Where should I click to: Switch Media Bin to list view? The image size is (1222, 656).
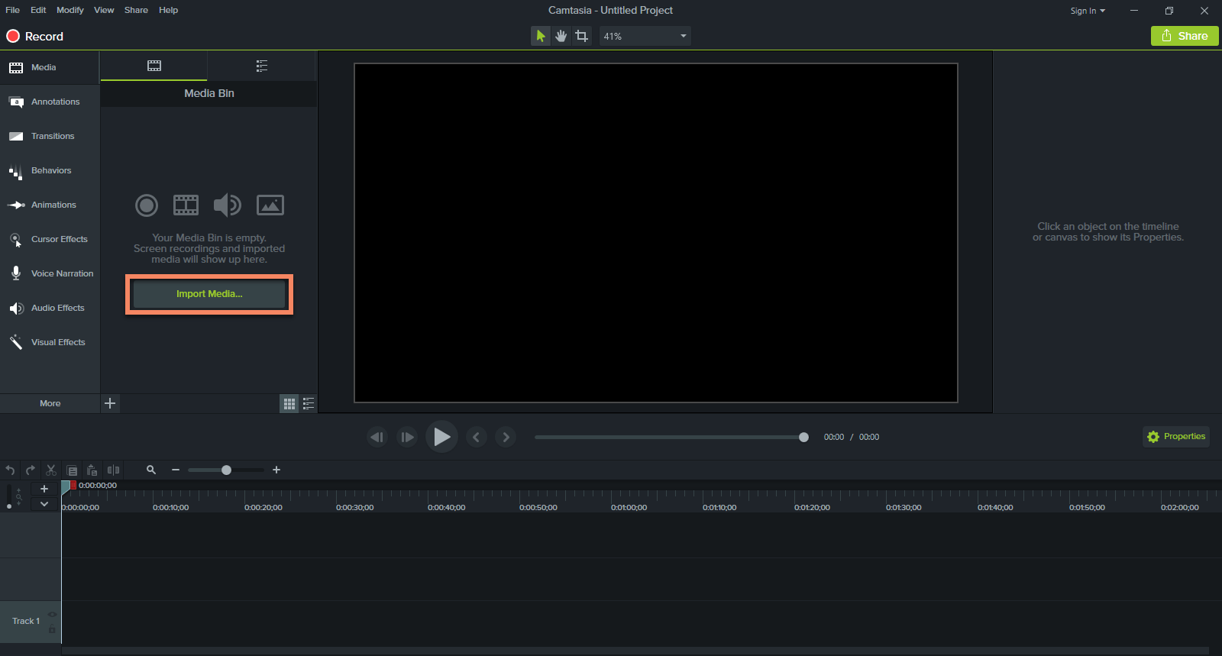pos(309,404)
